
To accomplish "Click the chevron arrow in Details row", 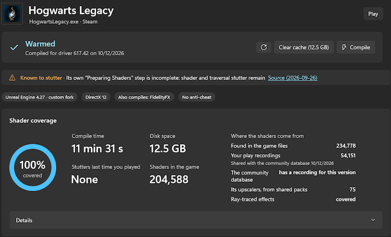I will 373,220.
